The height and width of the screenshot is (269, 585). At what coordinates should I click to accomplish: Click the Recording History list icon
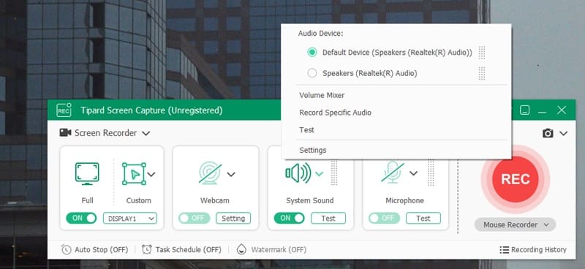coord(504,249)
